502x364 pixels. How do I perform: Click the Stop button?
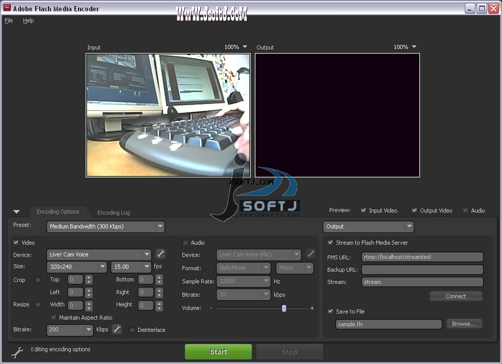coord(289,352)
